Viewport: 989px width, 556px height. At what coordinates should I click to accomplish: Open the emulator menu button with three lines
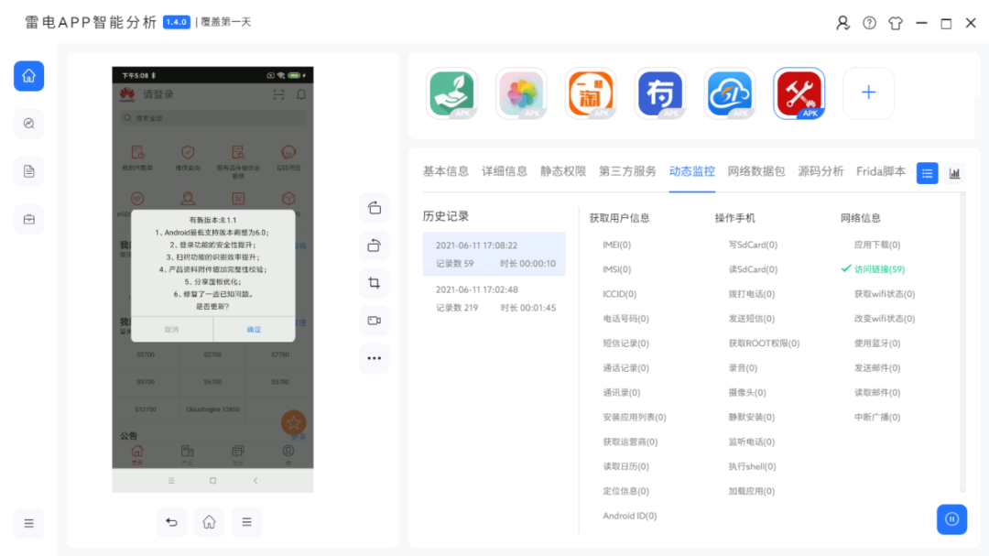tap(246, 522)
